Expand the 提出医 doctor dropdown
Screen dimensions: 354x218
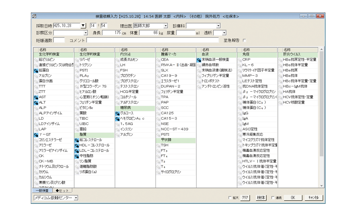(x=166, y=26)
